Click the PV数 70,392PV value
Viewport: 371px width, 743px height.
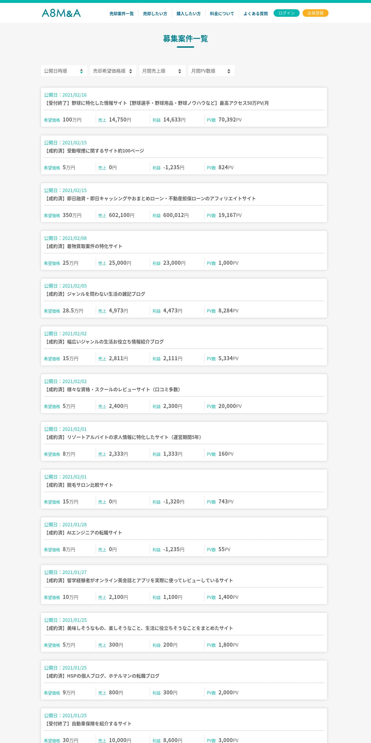coord(224,120)
